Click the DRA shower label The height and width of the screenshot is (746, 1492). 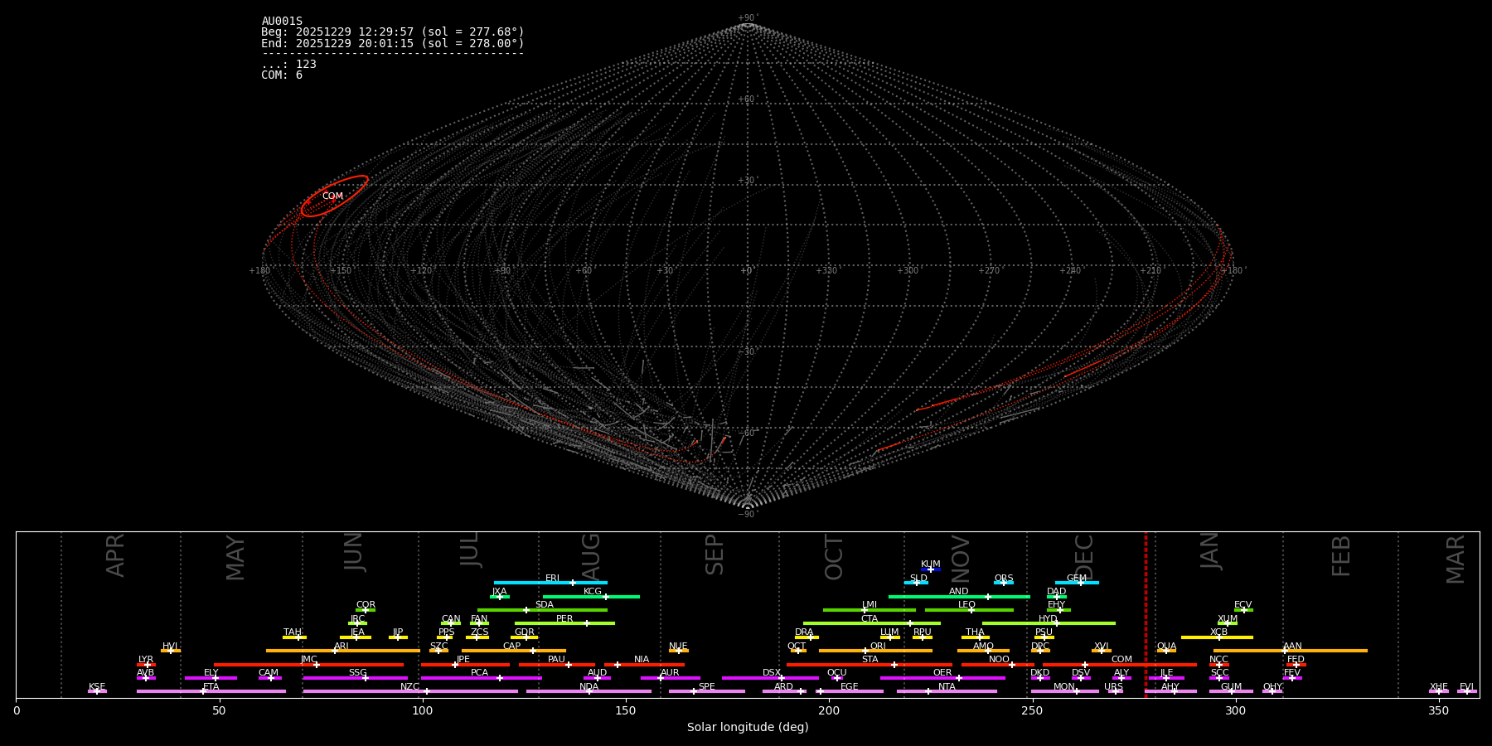[804, 632]
